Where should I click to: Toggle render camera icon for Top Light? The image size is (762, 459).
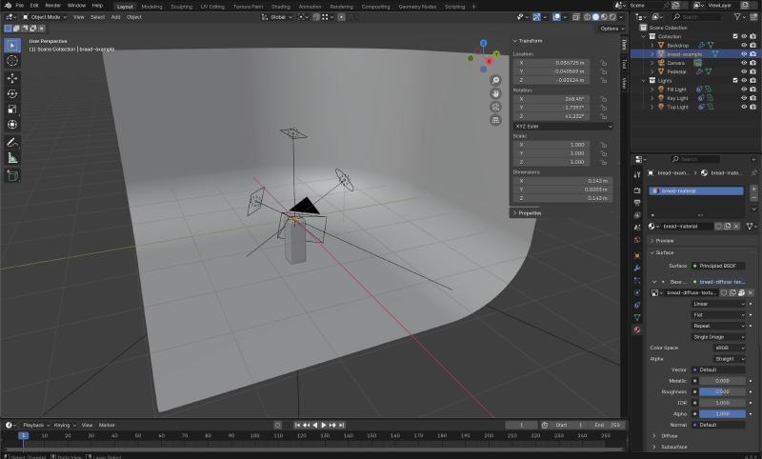[752, 107]
